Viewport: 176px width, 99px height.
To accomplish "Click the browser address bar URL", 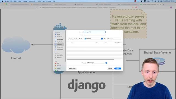I will (x=79, y=7).
